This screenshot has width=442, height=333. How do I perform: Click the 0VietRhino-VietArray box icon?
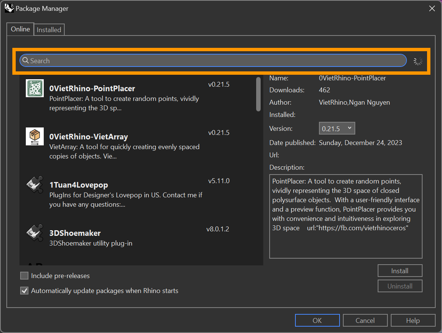pos(35,136)
